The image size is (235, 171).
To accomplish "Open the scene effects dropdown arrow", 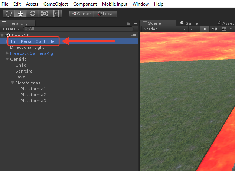I will [231, 29].
